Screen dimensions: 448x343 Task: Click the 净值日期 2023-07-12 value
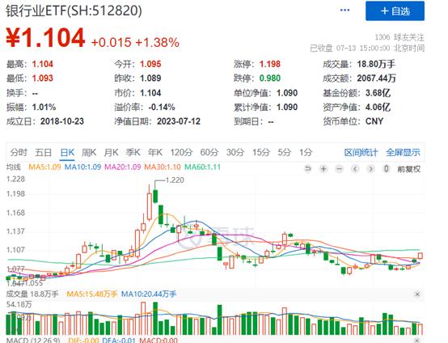(179, 121)
